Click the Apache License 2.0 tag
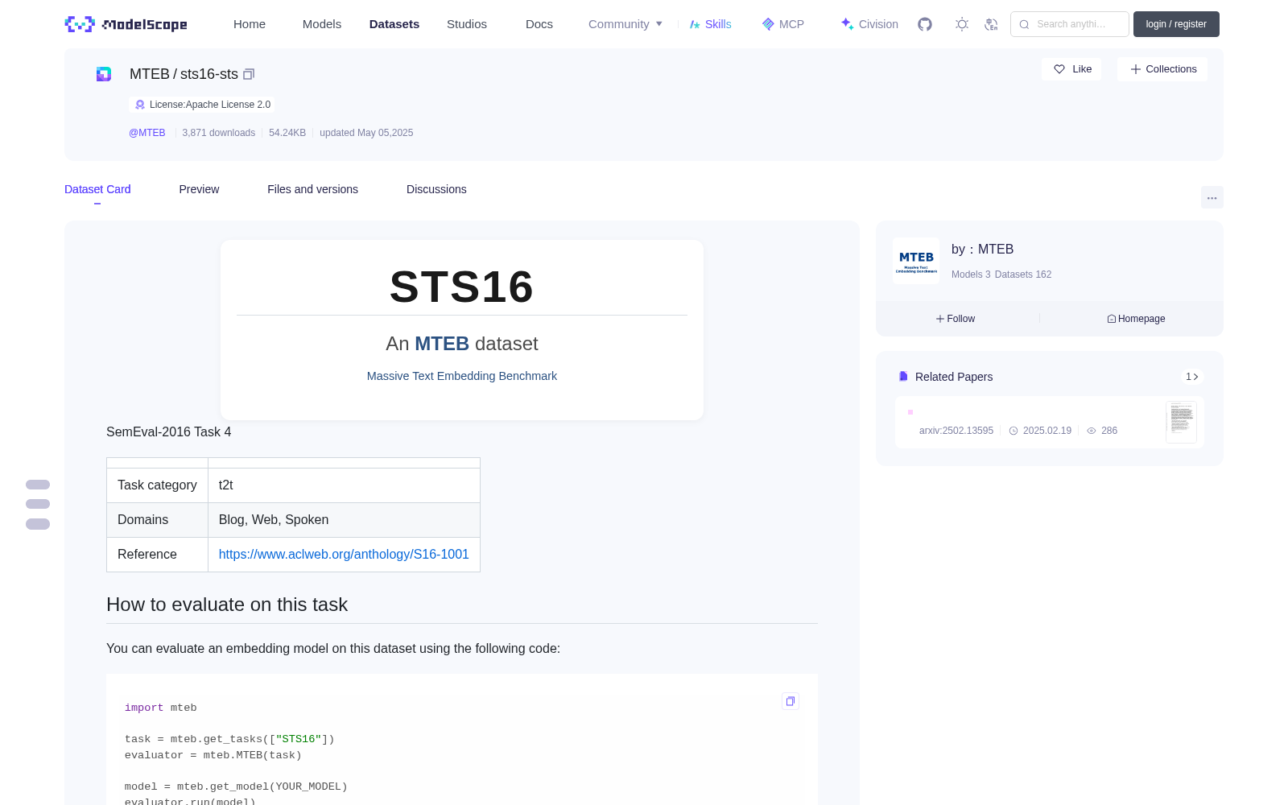The width and height of the screenshot is (1288, 805). [202, 105]
